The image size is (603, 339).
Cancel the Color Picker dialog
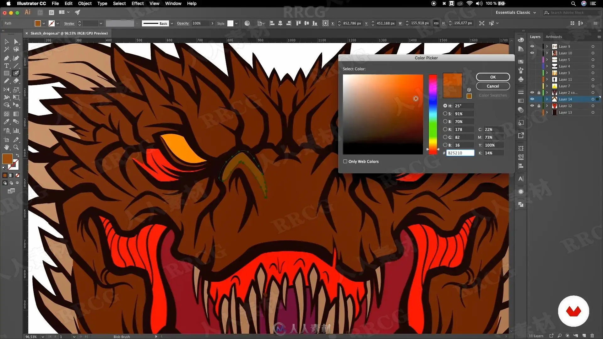pos(493,86)
